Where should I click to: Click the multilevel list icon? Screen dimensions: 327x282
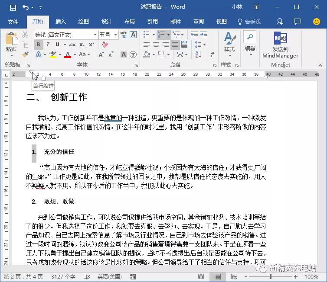click(x=176, y=35)
